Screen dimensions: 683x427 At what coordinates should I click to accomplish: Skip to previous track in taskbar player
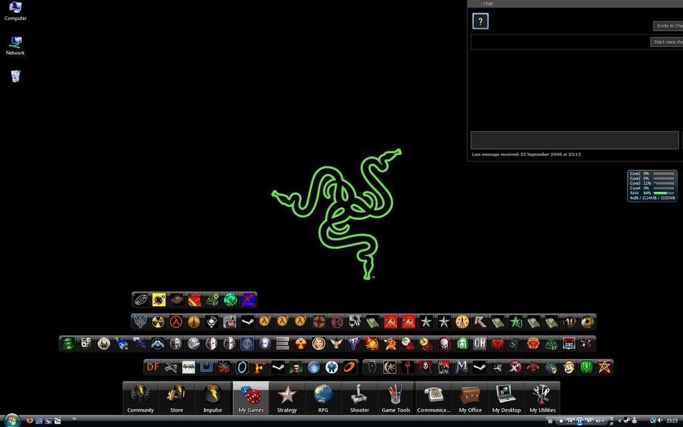click(570, 421)
